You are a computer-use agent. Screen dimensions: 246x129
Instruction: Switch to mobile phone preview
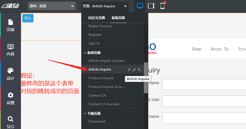coord(163,6)
